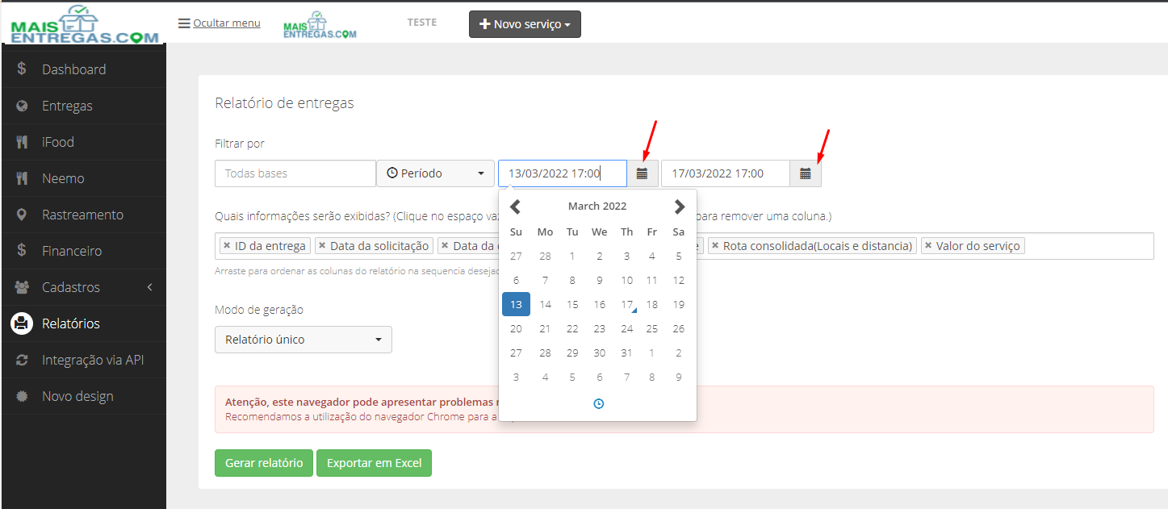Click the 'Ocultar menu' link
1168x509 pixels.
[227, 23]
